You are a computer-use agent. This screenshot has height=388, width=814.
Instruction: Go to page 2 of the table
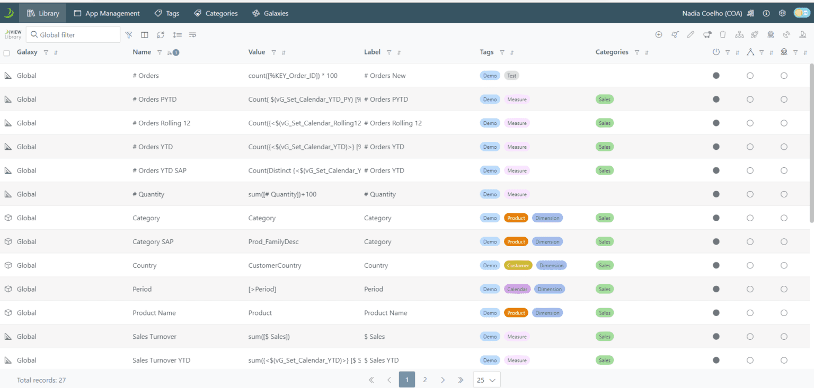click(425, 380)
